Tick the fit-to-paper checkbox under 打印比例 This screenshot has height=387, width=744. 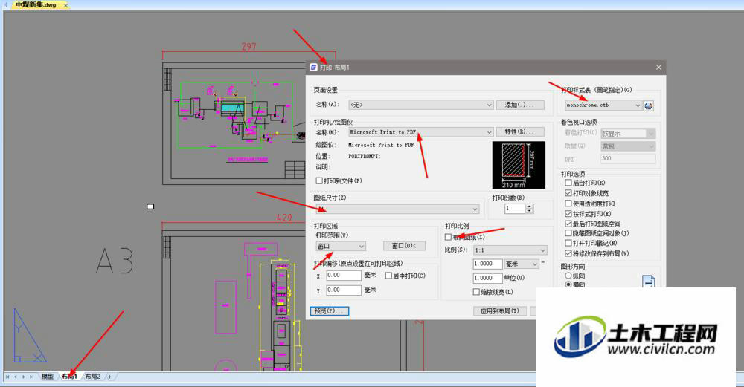tap(448, 237)
